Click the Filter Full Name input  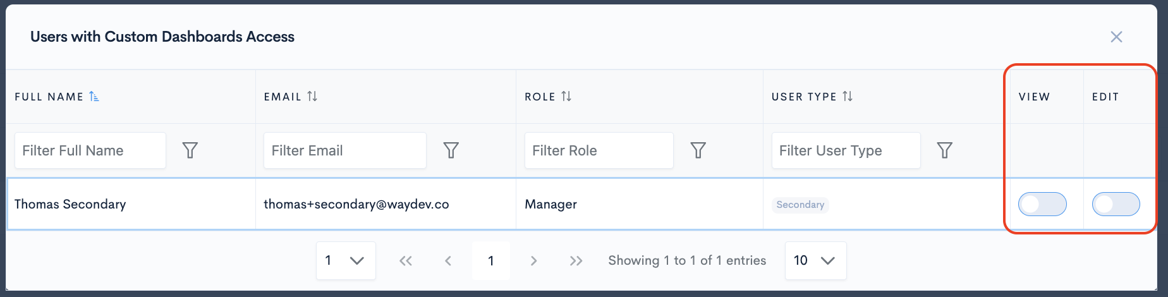coord(90,150)
